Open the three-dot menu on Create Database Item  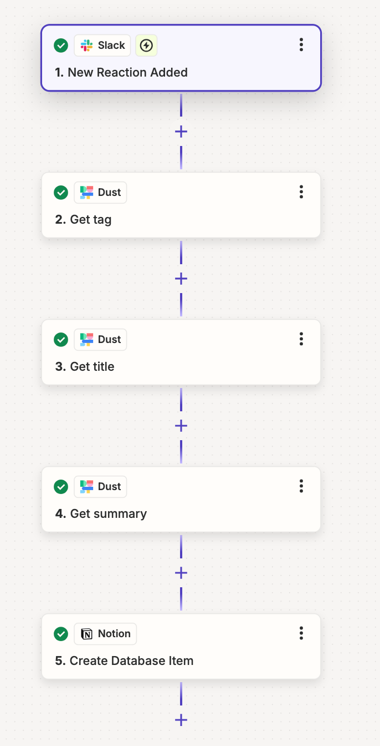pos(301,633)
